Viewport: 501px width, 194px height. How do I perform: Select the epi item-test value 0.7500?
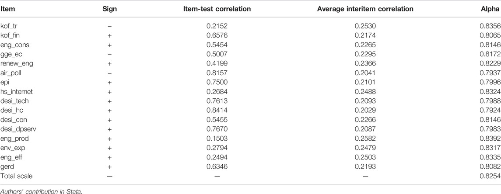pos(217,82)
